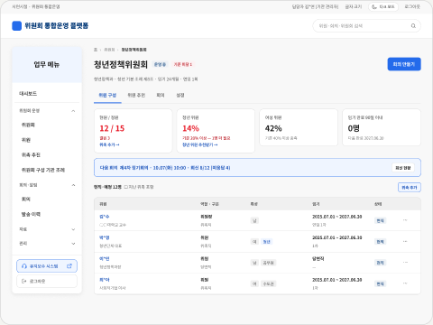Open 회의 in the sidebar menu
This screenshot has height=325, width=433.
[47, 199]
